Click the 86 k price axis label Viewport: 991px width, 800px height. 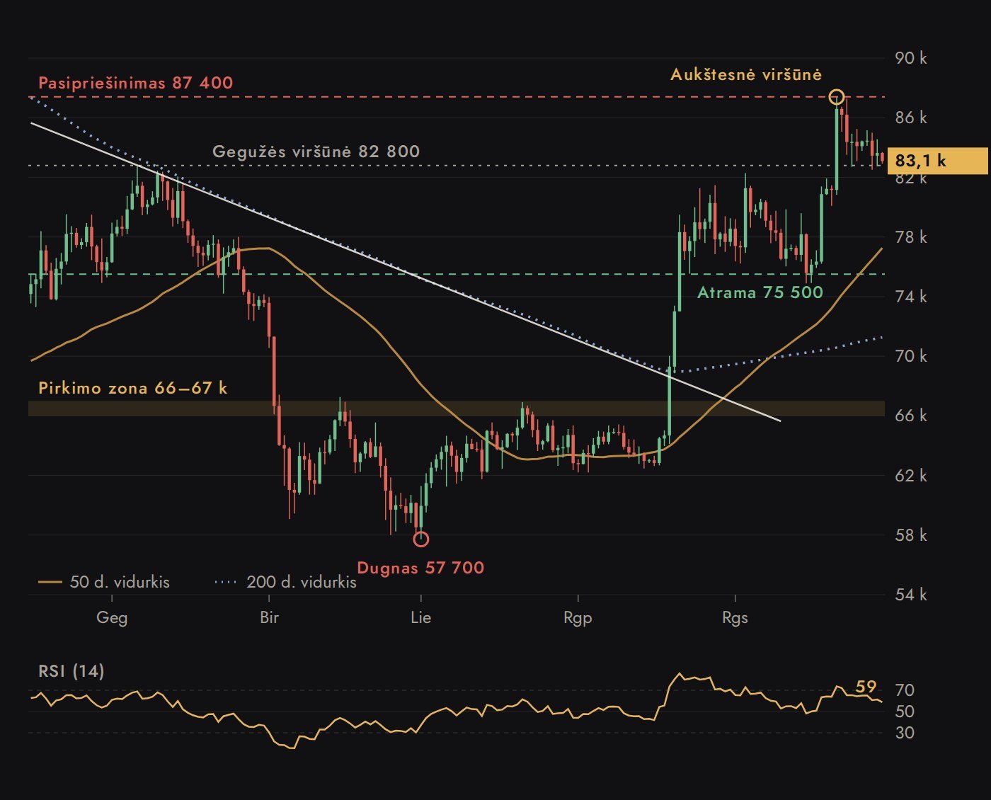[x=911, y=118]
